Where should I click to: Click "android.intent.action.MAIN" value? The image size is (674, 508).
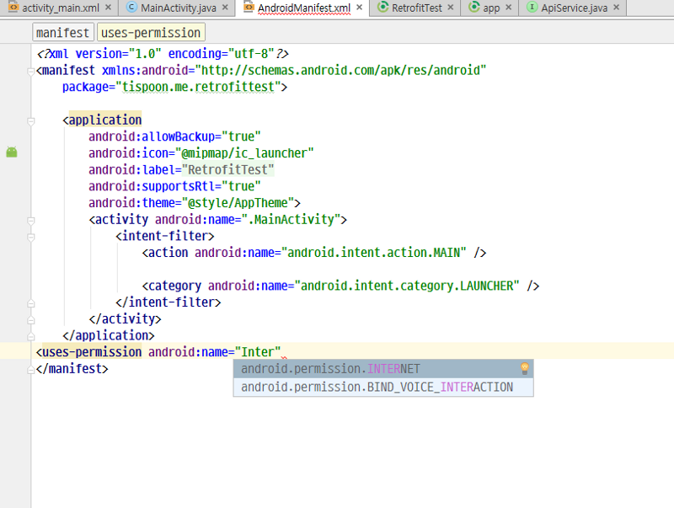tap(373, 253)
